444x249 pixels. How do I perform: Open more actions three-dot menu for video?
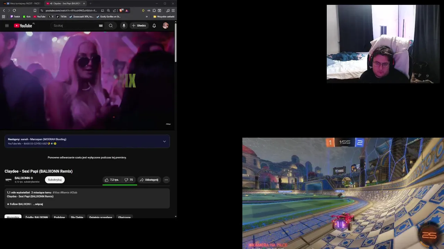pos(166,180)
